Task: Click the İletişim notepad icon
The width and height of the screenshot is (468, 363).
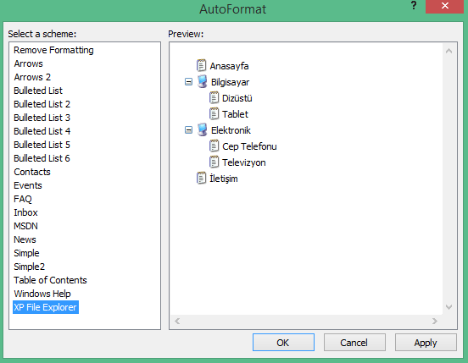Action: click(201, 178)
